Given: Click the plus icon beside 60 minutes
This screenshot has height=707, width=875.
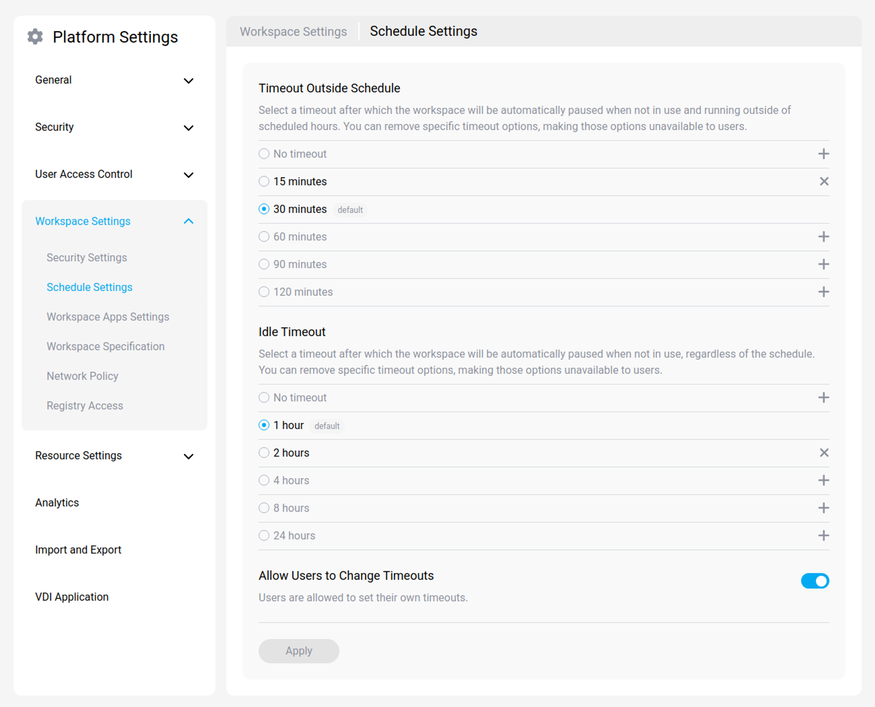Looking at the screenshot, I should coord(824,236).
